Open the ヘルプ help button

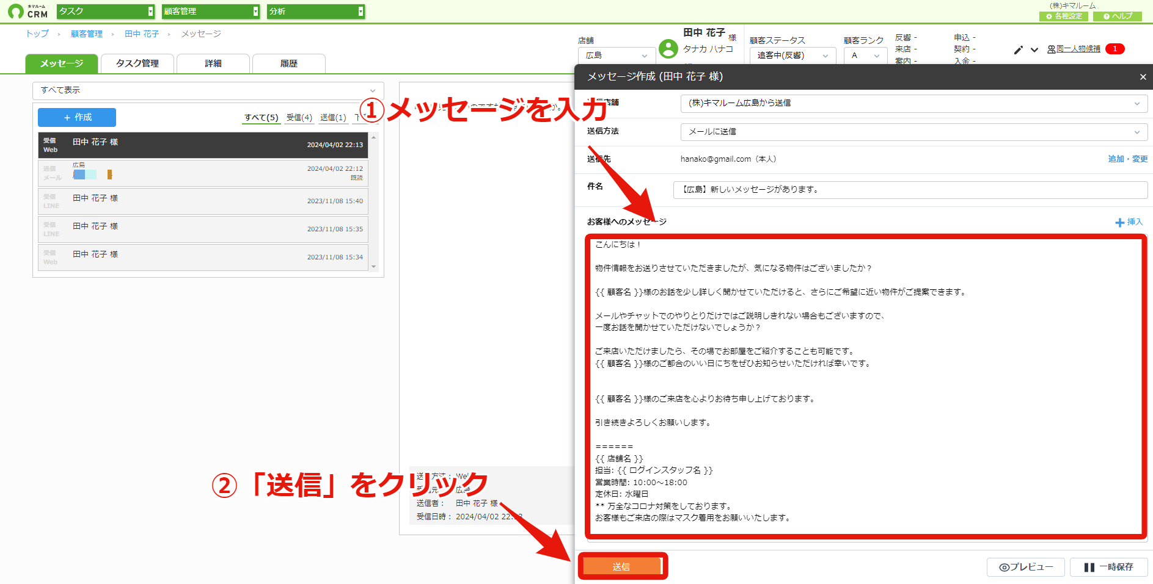click(1118, 16)
